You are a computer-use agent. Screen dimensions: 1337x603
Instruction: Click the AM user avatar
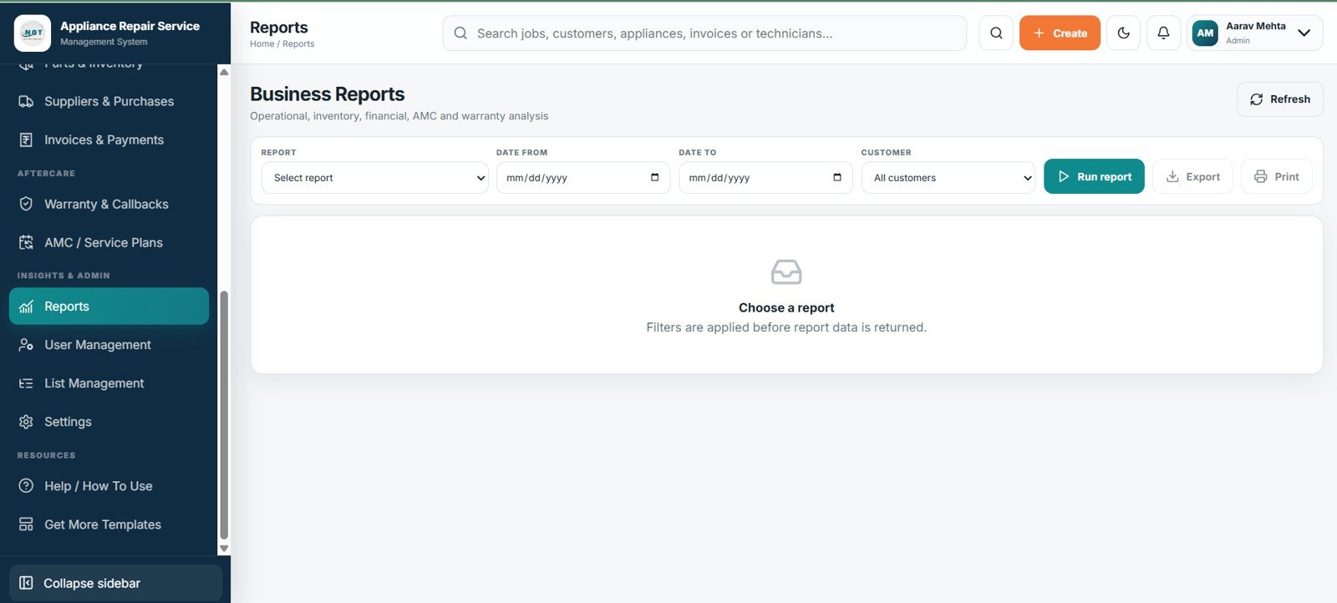coord(1205,33)
